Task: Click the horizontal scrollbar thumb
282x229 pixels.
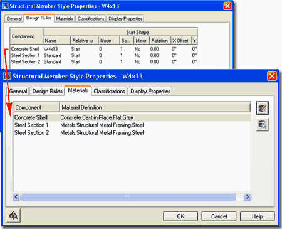Action: [128, 197]
